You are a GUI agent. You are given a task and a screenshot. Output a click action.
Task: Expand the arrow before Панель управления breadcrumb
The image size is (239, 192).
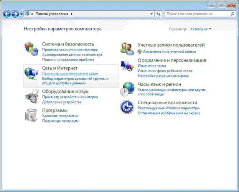32,14
